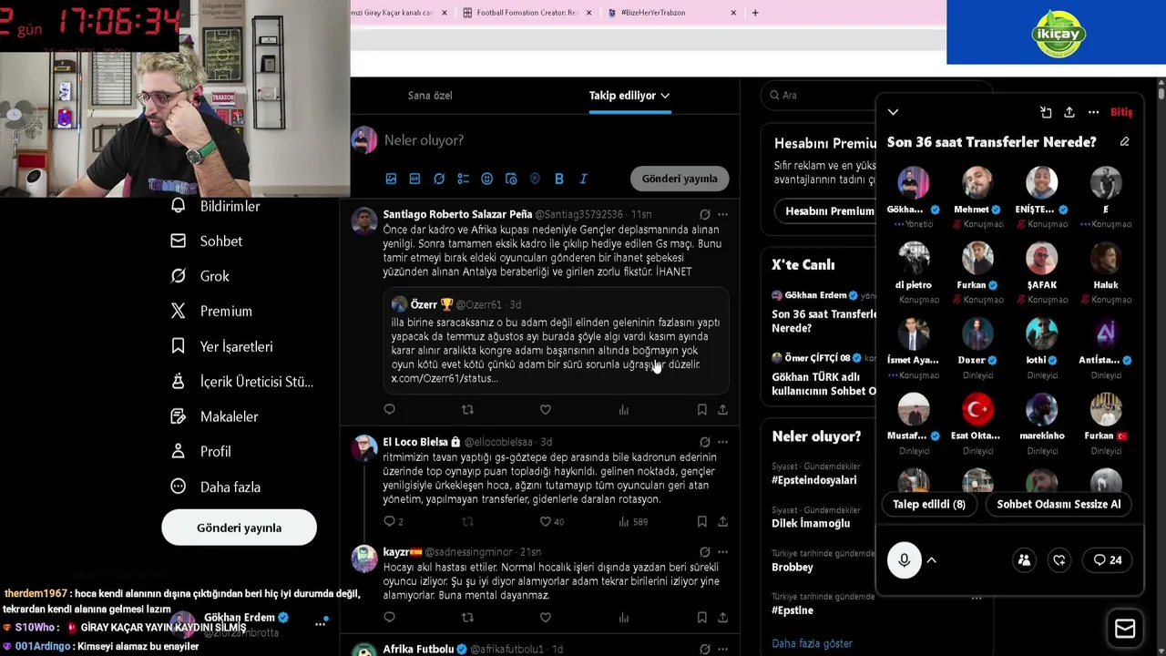Reply to Santiago Roberto Salazar Peña's post
The width and height of the screenshot is (1166, 656).
tap(389, 410)
